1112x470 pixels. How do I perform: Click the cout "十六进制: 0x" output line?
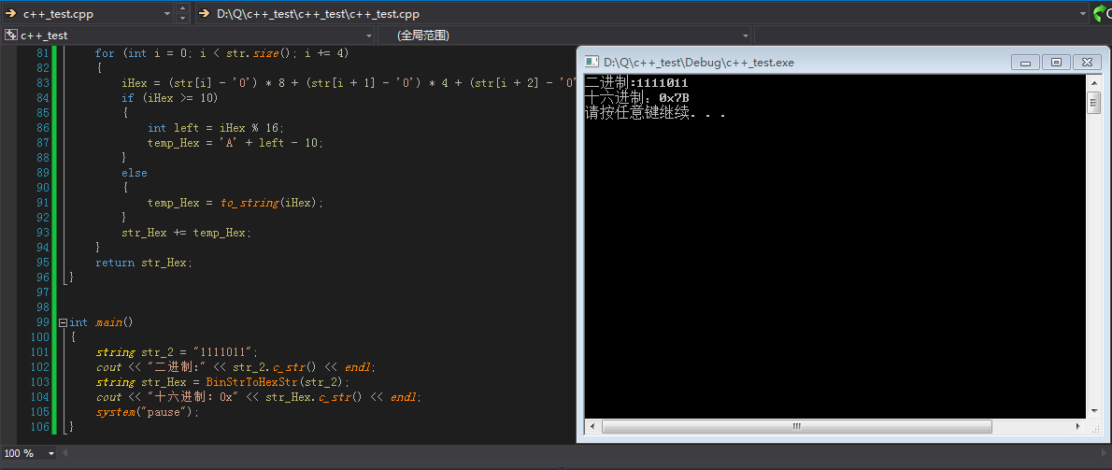click(258, 397)
